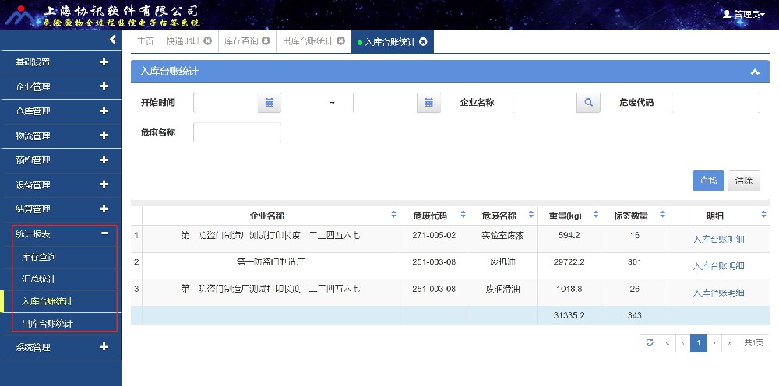Focus the 开始时间 start date field
The height and width of the screenshot is (386, 779).
click(x=226, y=103)
